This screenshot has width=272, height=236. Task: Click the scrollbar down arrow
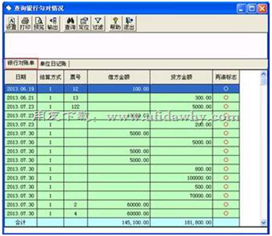coord(263,222)
